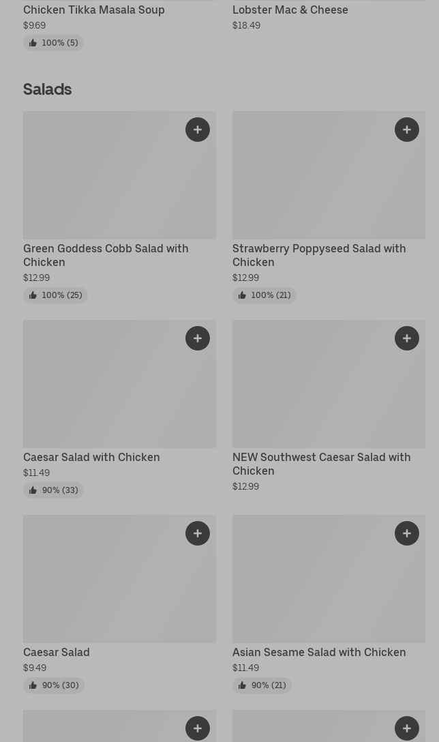Click the Salads section heading
Viewport: 439px width, 742px height.
pos(48,89)
